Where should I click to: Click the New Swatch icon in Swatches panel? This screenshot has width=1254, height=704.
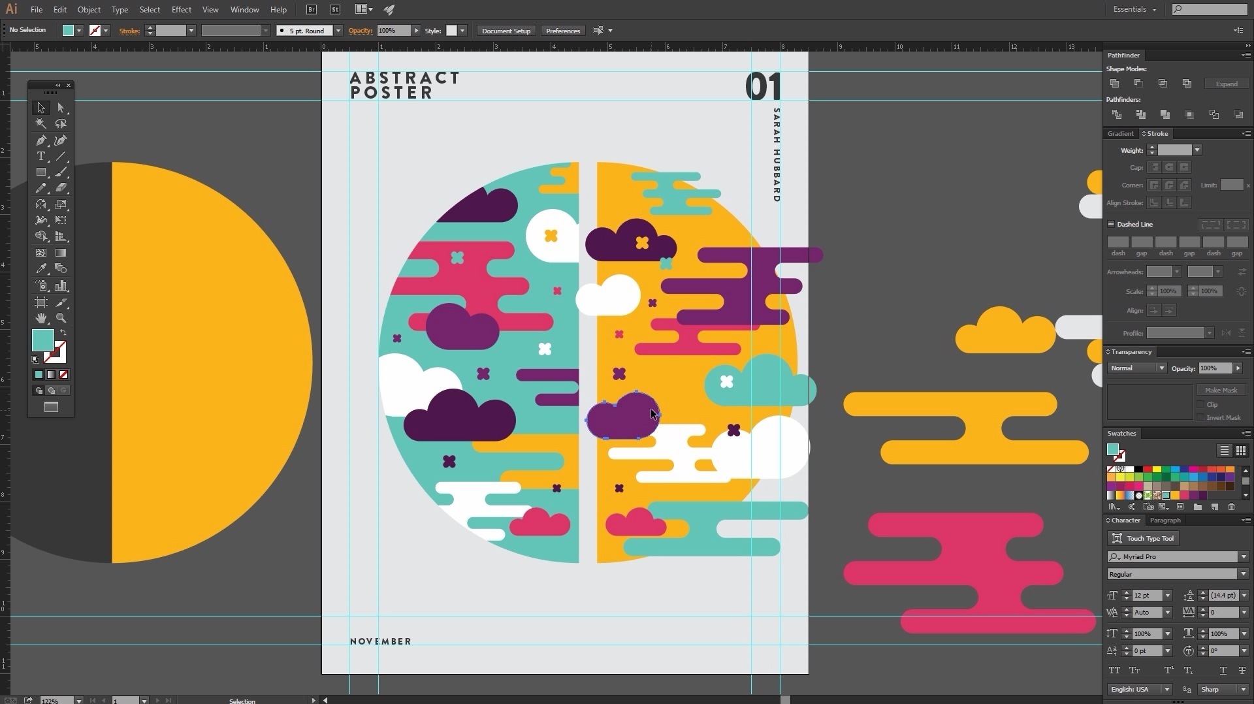(1215, 507)
